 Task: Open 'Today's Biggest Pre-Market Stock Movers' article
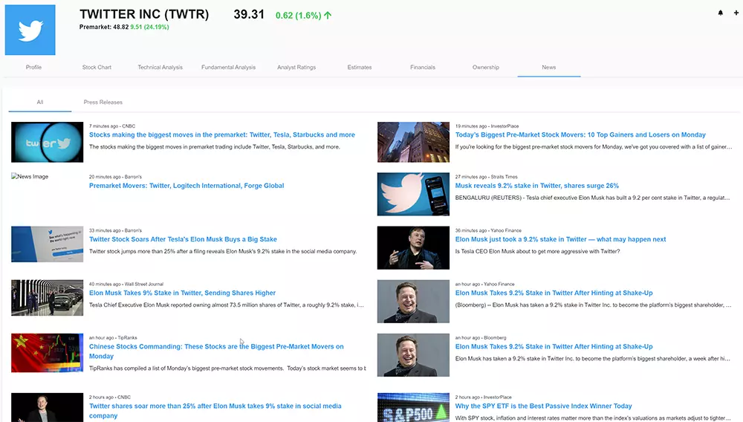click(580, 134)
